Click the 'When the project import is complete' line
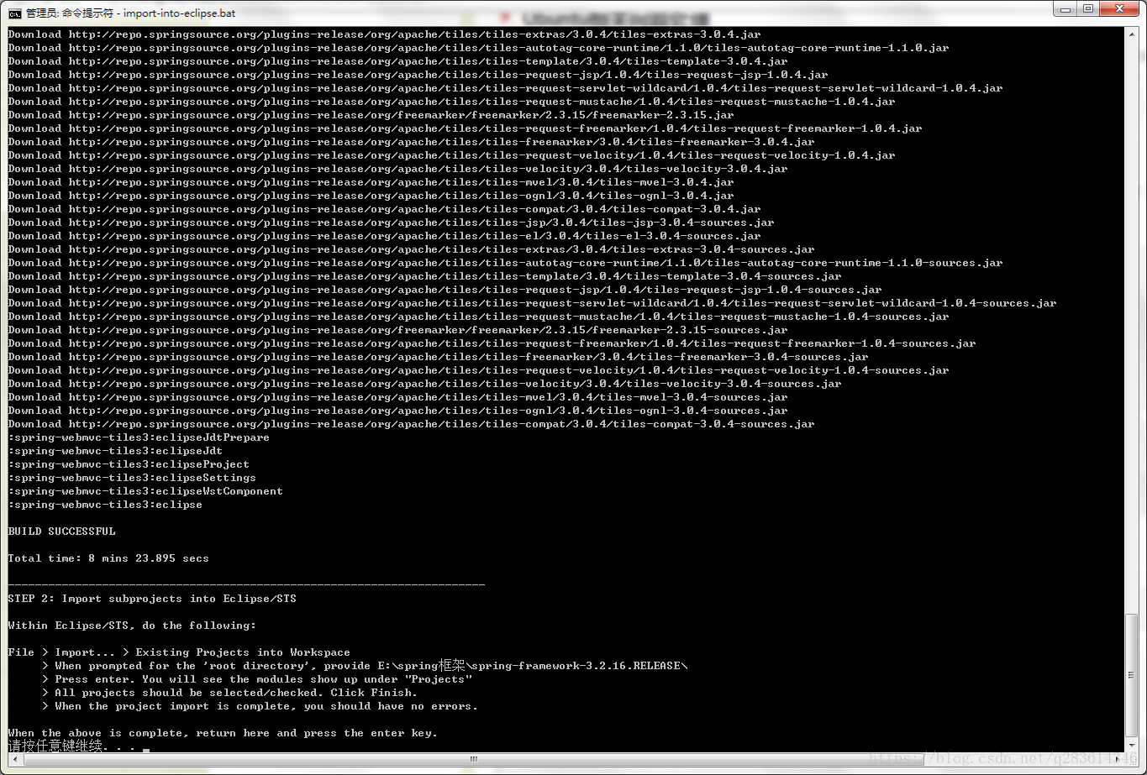This screenshot has height=775, width=1147. (260, 706)
